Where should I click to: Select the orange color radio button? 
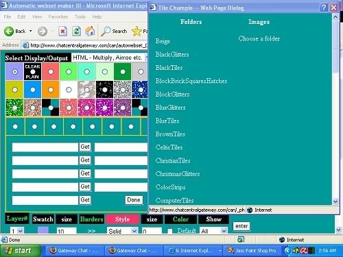click(51, 90)
